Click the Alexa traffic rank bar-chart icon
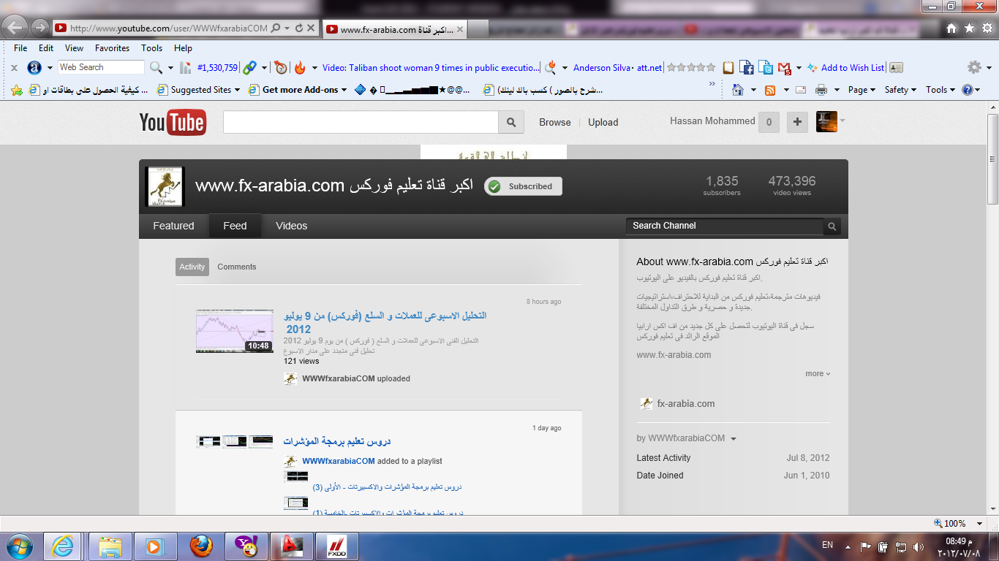This screenshot has width=999, height=561. pos(186,67)
